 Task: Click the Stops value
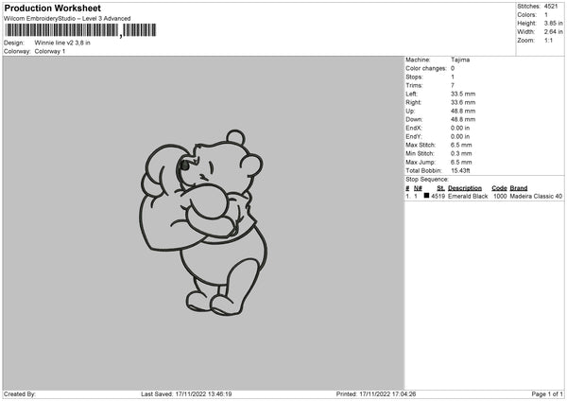pyautogui.click(x=453, y=78)
